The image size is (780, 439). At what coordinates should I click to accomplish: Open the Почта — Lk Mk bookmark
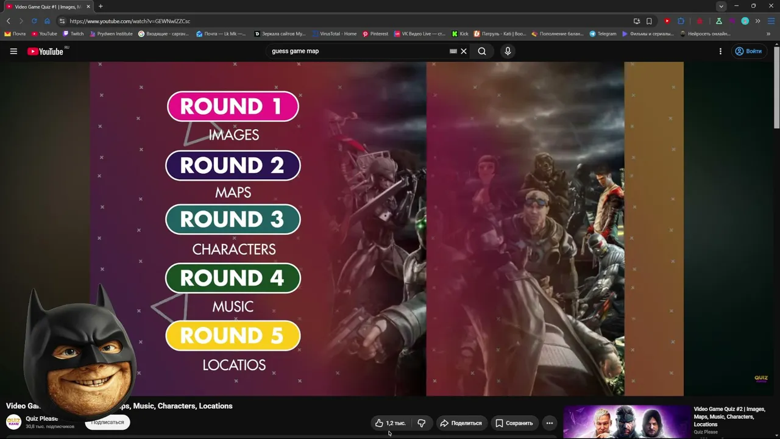coord(221,34)
